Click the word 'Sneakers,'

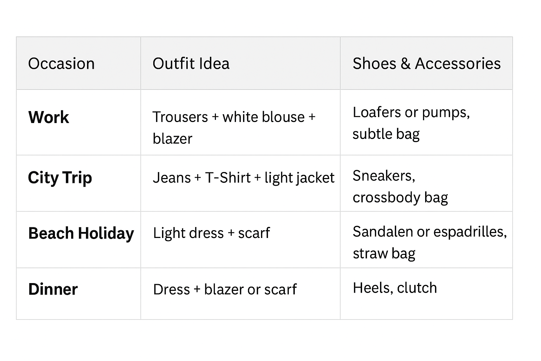384,176
